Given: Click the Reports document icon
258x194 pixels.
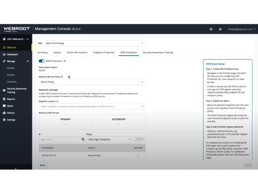Looking at the screenshot, I should (4, 99).
